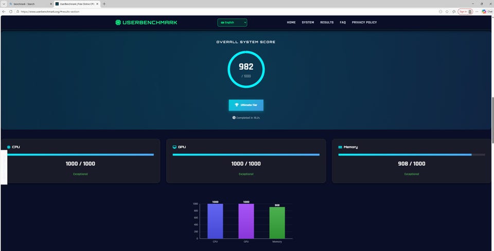
Task: Click the Memory card title text
Action: tap(350, 147)
